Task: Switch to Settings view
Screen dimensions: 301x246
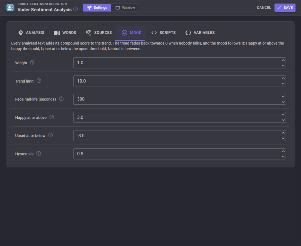Action: pyautogui.click(x=97, y=8)
